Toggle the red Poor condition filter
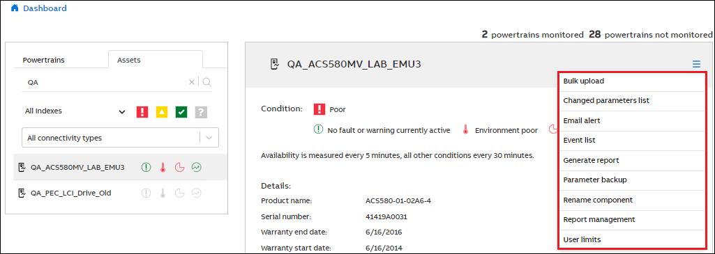The image size is (715, 254). point(142,111)
